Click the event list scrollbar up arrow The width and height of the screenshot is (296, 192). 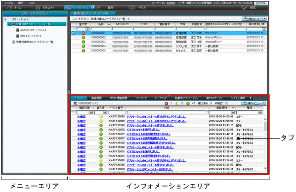pos(265,119)
